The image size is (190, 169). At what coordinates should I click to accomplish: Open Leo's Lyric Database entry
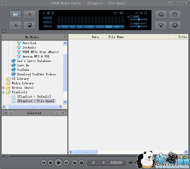point(34,61)
